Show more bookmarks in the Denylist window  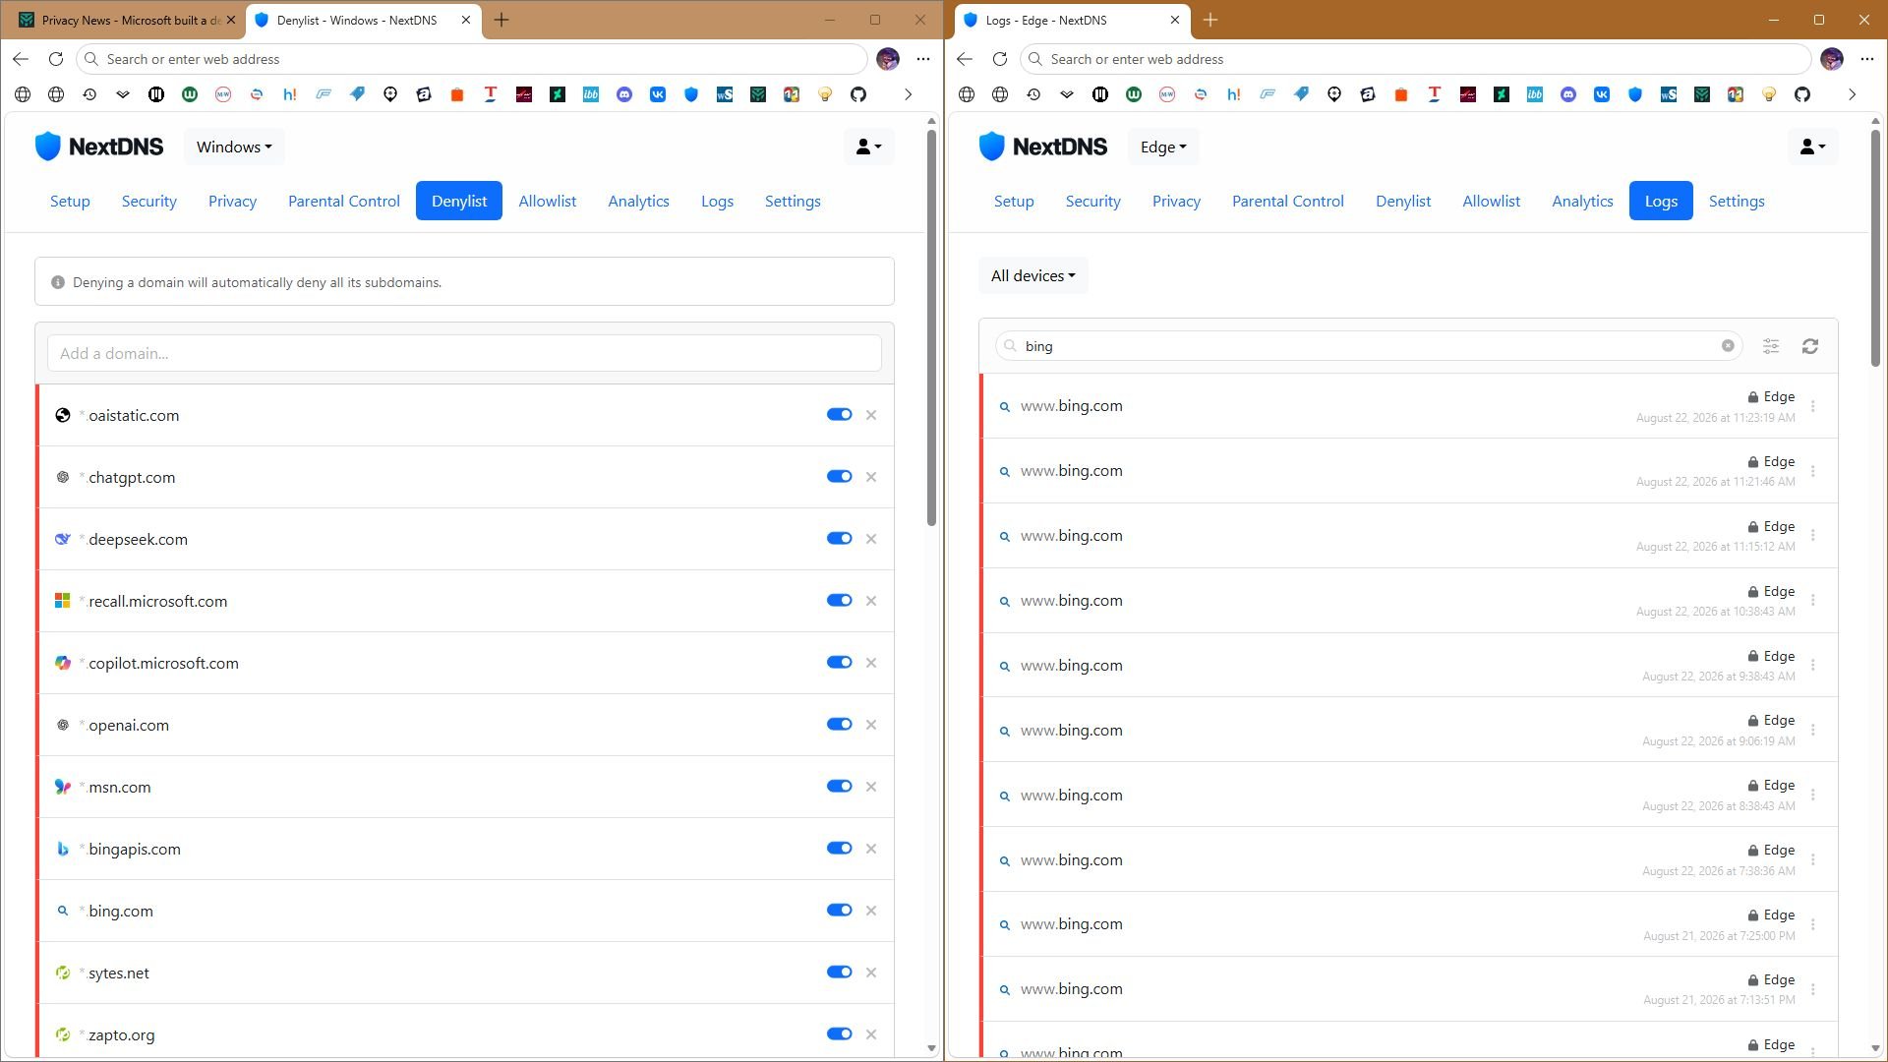pos(908,94)
